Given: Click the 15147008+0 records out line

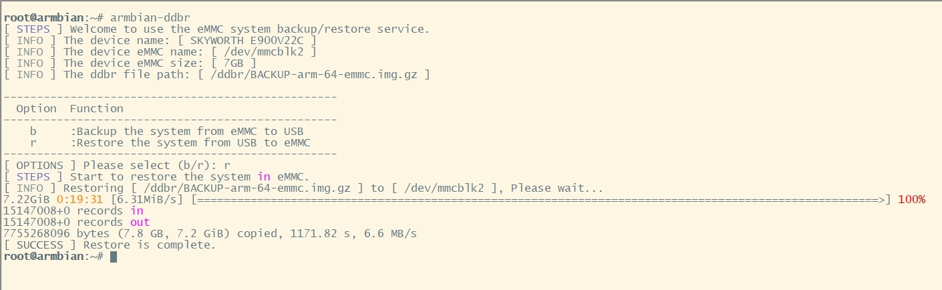Looking at the screenshot, I should (77, 222).
